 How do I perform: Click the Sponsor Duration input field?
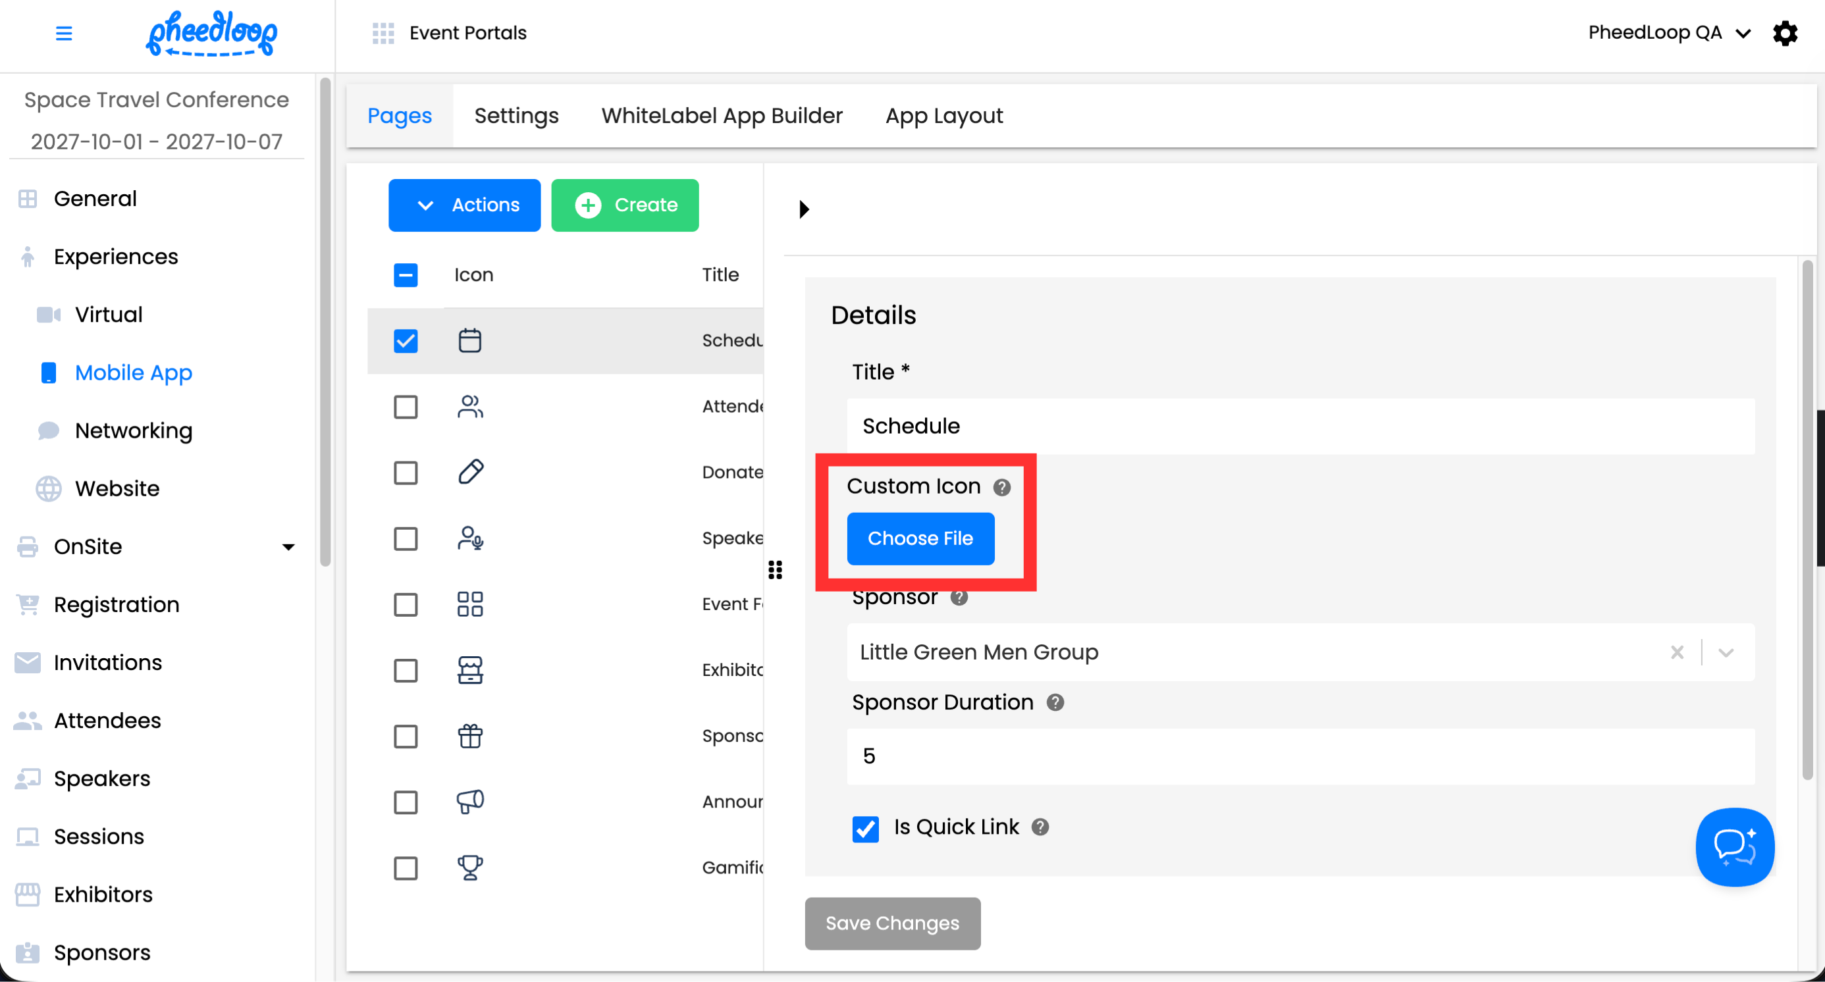point(1300,756)
